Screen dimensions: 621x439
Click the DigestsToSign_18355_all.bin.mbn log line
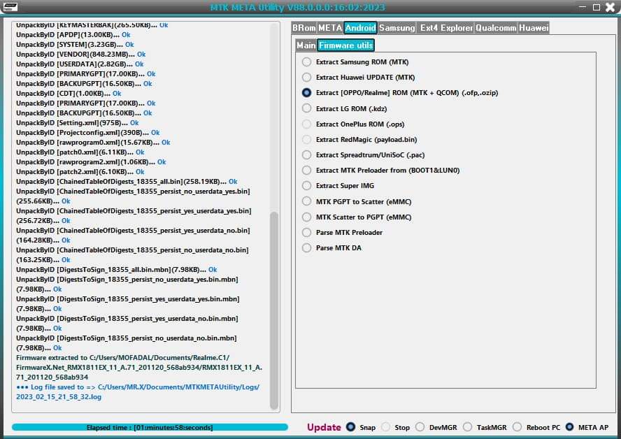tap(116, 270)
